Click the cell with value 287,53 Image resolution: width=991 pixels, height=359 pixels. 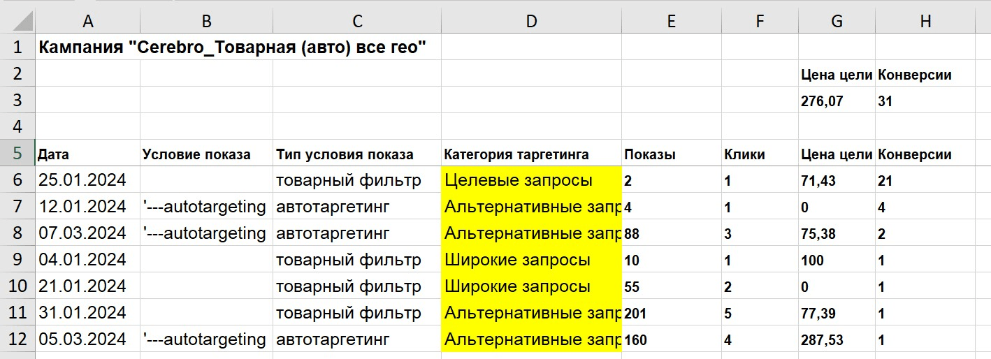(x=822, y=341)
